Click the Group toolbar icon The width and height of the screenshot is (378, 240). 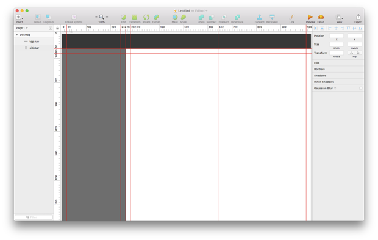[38, 17]
